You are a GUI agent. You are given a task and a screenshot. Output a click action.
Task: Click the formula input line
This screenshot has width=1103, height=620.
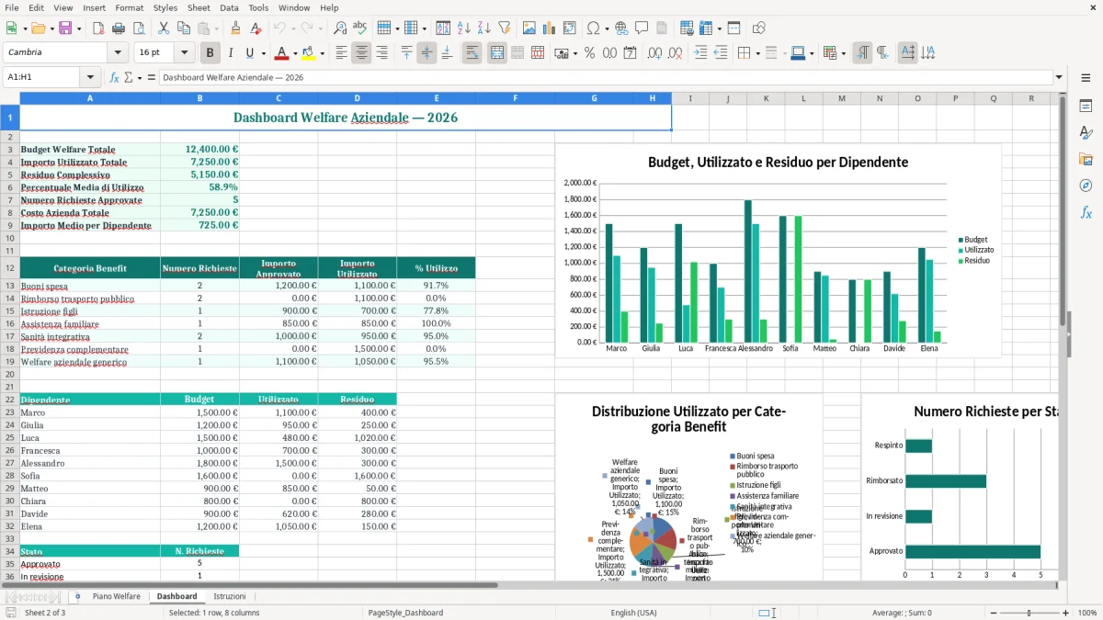pyautogui.click(x=605, y=77)
